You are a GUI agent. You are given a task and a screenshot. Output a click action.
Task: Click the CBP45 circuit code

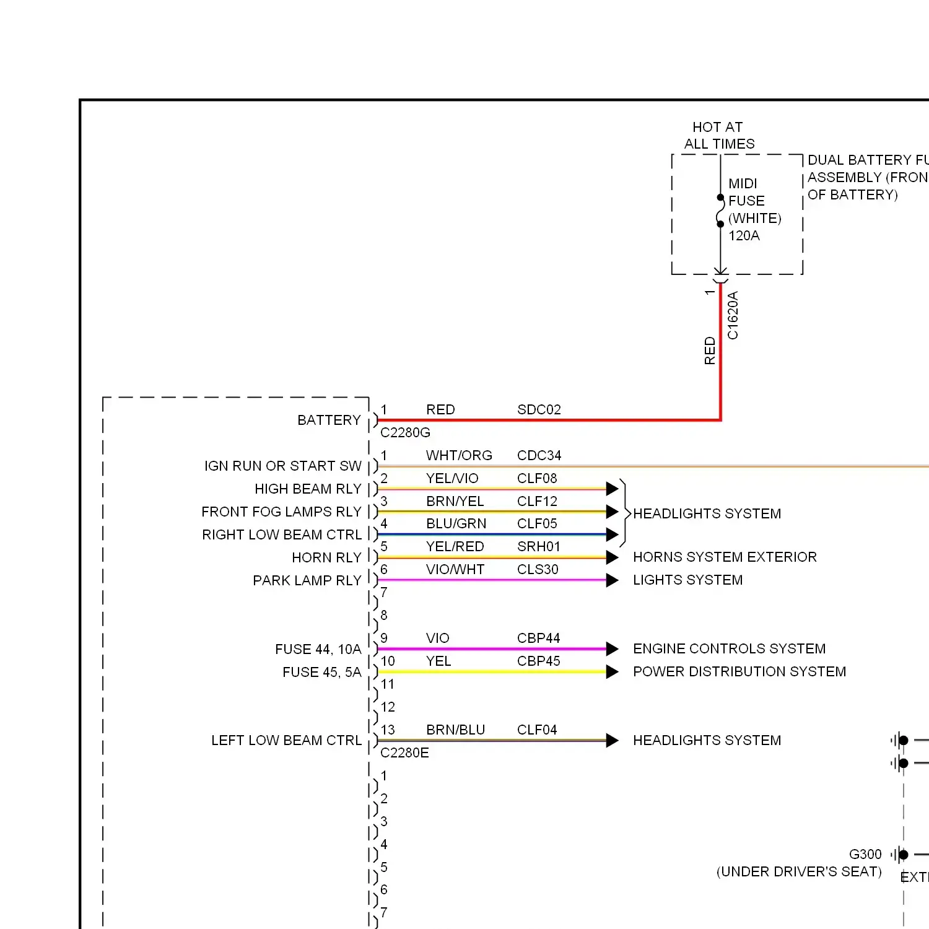point(538,661)
